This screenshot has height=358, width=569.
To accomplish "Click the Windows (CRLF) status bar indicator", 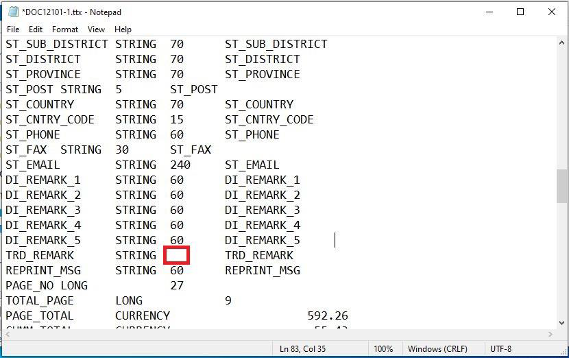I will pyautogui.click(x=438, y=349).
